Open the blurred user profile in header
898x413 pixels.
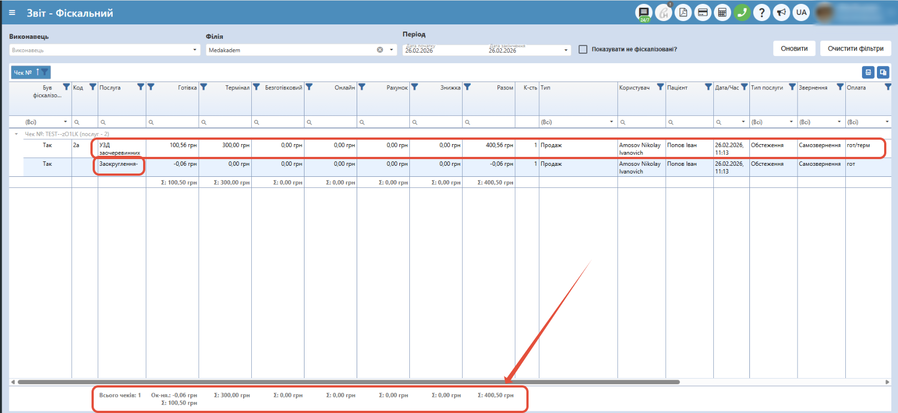[854, 13]
